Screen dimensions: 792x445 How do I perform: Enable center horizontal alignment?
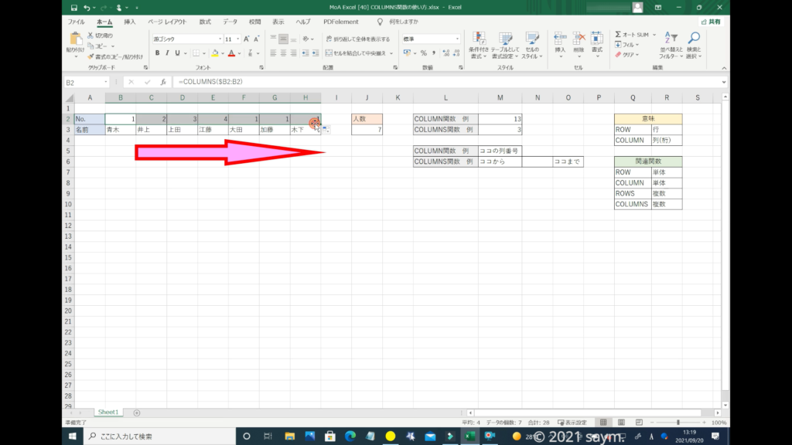[x=283, y=53]
